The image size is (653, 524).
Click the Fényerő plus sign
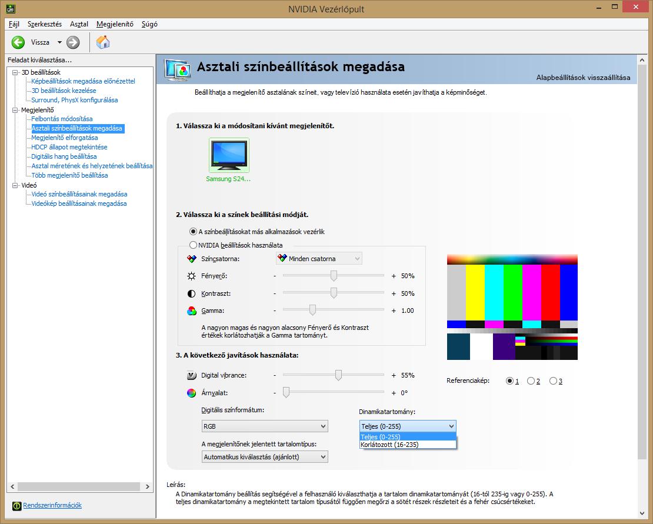[394, 276]
